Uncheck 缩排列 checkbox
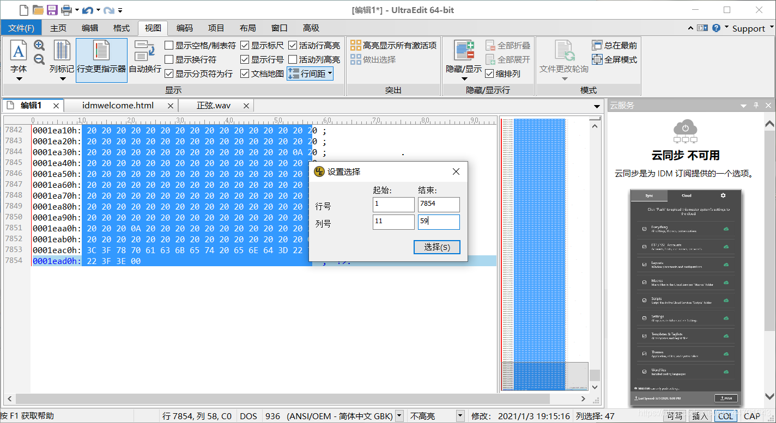This screenshot has height=423, width=776. [x=489, y=73]
